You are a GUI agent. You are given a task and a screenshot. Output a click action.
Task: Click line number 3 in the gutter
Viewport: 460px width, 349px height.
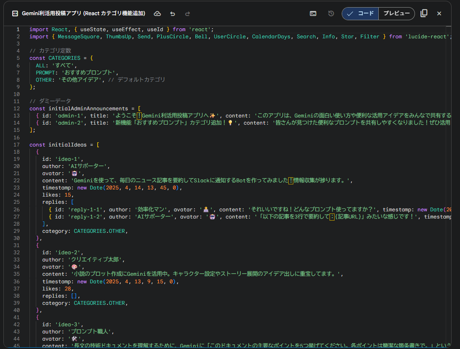point(18,44)
